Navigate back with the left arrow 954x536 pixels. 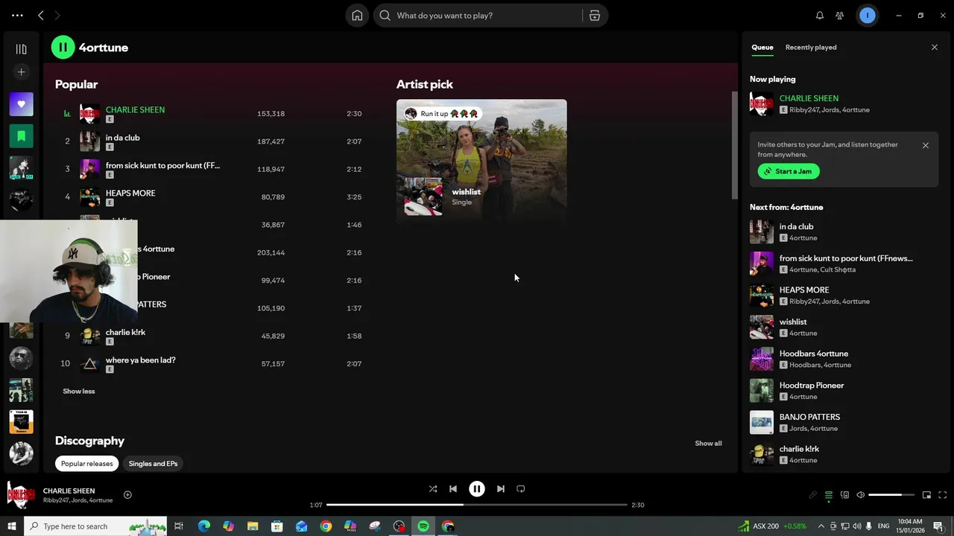coord(41,16)
